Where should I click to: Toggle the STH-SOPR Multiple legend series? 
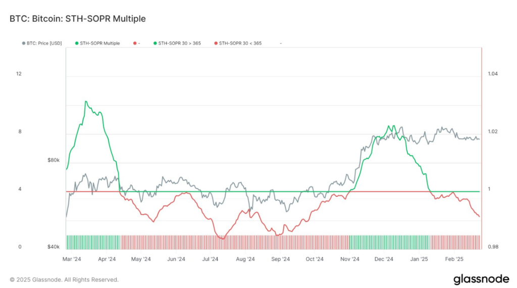[100, 43]
